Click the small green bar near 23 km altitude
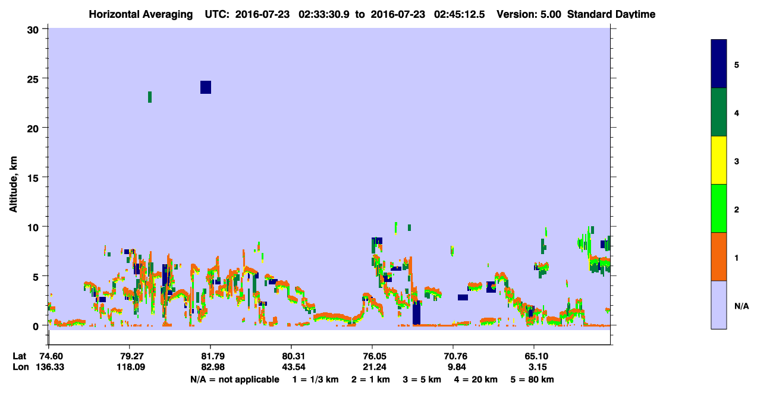 150,97
